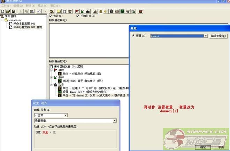Click the red 变量 link in action text
This screenshot has width=230, height=151.
click(45, 132)
